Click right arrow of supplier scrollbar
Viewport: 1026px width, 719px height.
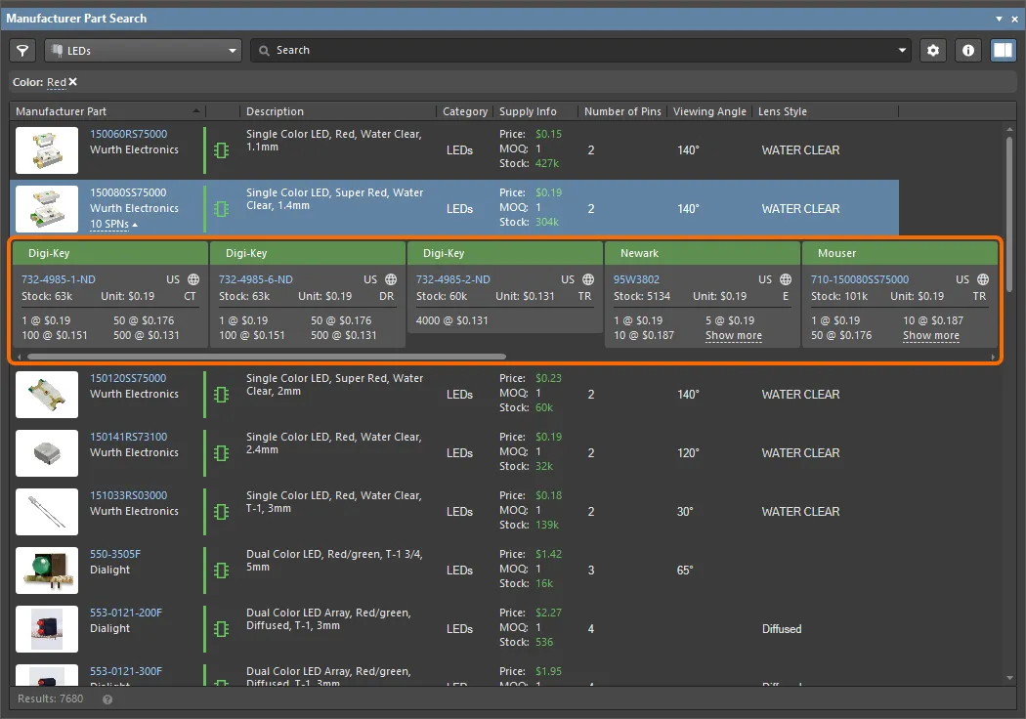[x=994, y=358]
